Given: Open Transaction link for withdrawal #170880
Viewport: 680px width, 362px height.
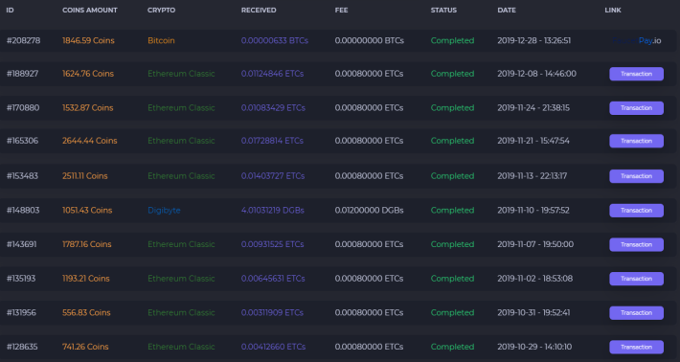Looking at the screenshot, I should pyautogui.click(x=636, y=108).
